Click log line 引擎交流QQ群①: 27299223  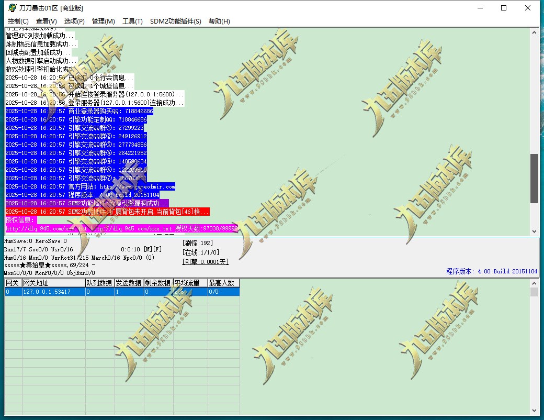point(75,128)
